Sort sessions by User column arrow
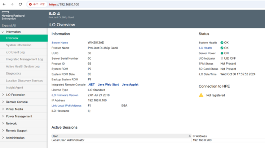The height and width of the screenshot is (148, 265). point(190,136)
